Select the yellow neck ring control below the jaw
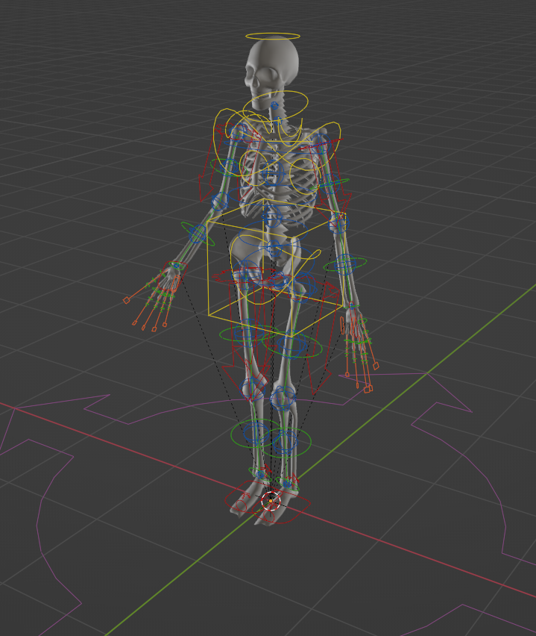Image resolution: width=536 pixels, height=636 pixels. [x=276, y=105]
